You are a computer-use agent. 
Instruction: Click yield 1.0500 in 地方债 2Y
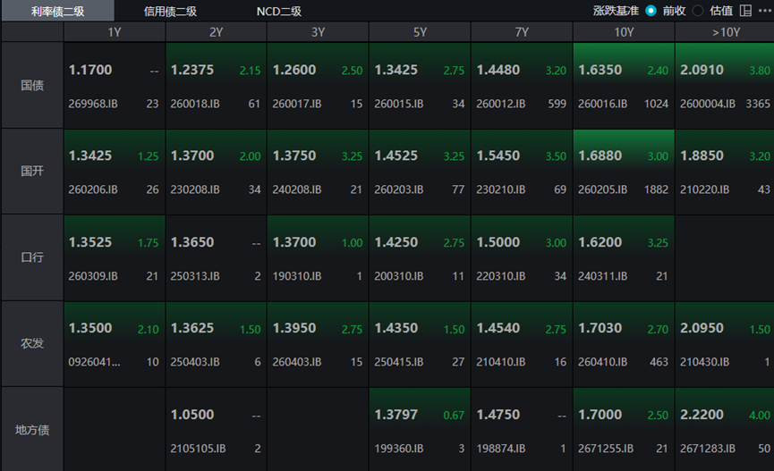[x=192, y=415]
